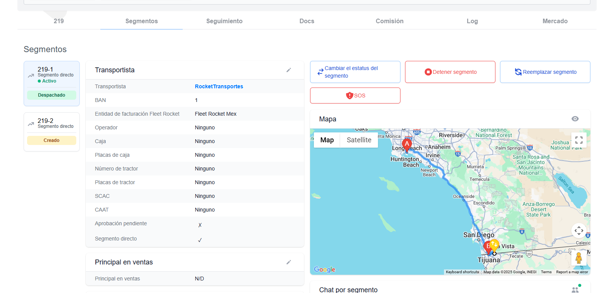The image size is (611, 293).
Task: Open the Docs tab
Action: coord(307,21)
